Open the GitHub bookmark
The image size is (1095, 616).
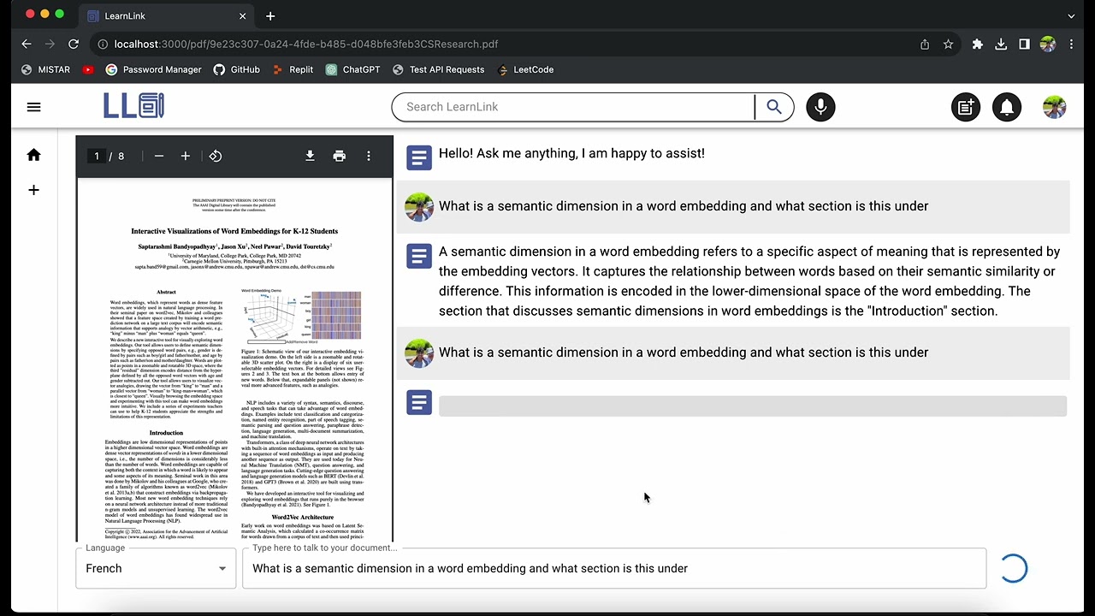click(236, 69)
